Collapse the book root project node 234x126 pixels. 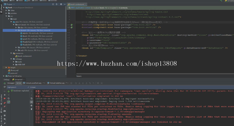[x=4, y=8]
